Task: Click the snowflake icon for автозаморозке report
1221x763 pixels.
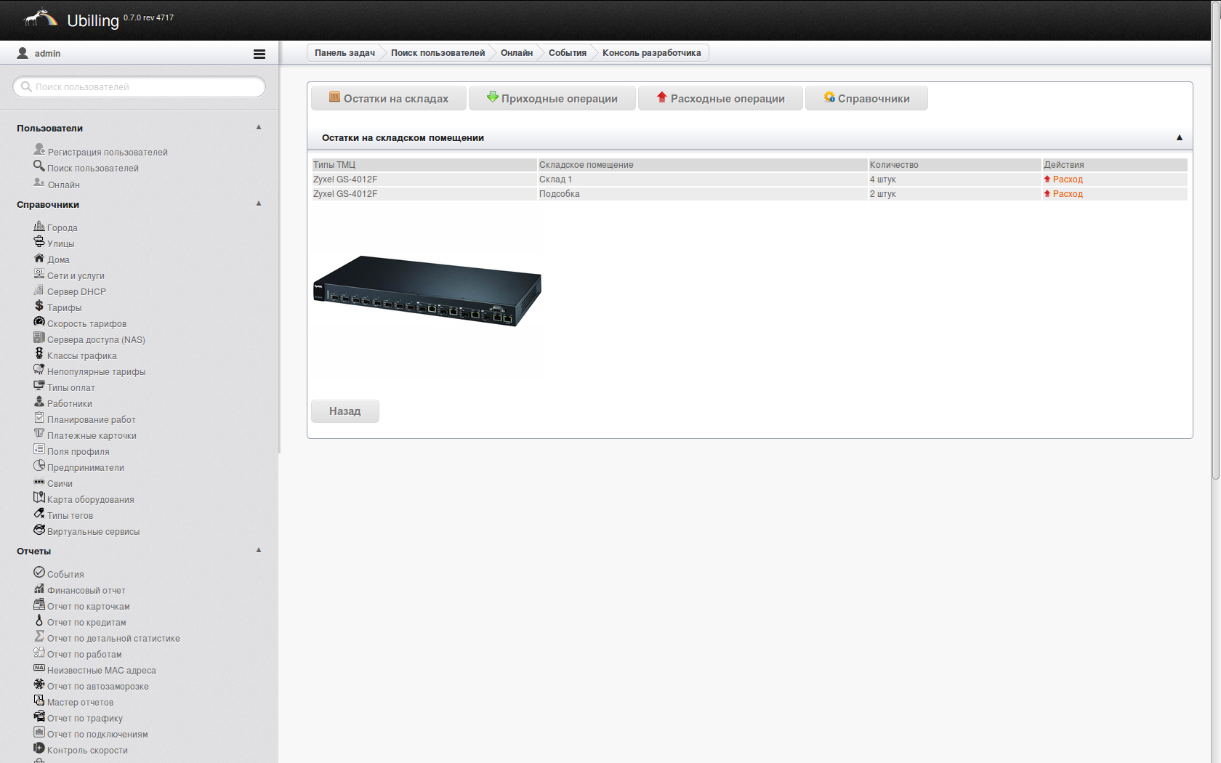Action: [x=39, y=685]
